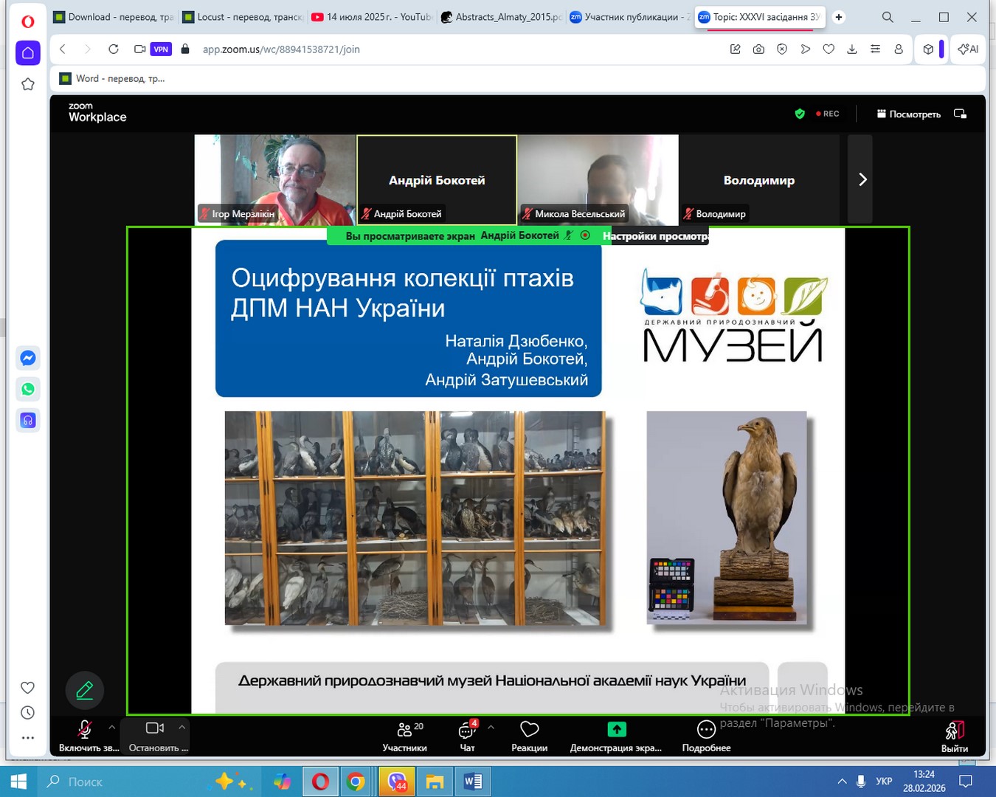Expand video options arrow beside camera
Image resolution: width=996 pixels, height=797 pixels.
click(182, 727)
